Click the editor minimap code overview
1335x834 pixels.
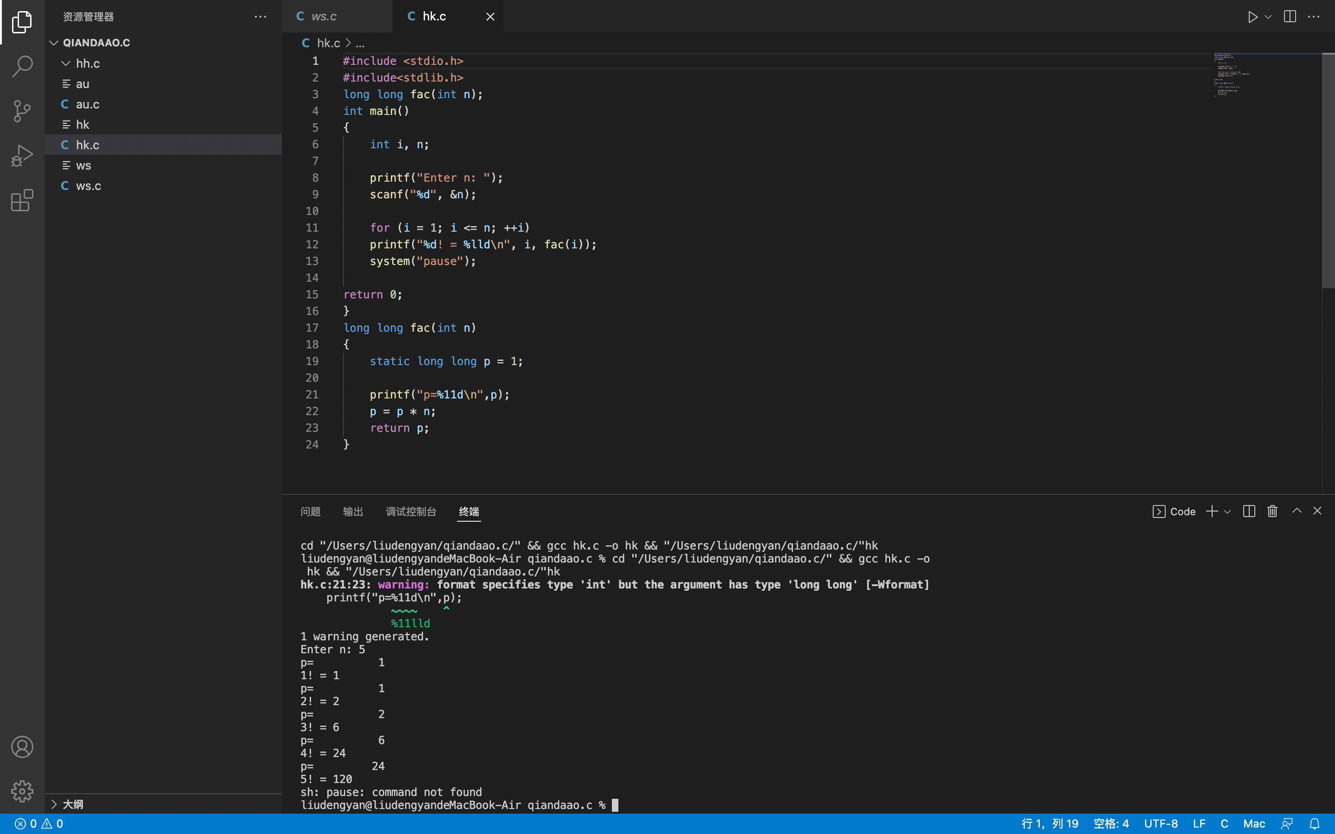pyautogui.click(x=1231, y=76)
